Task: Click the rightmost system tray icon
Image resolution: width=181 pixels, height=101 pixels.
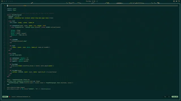Action: point(179,1)
